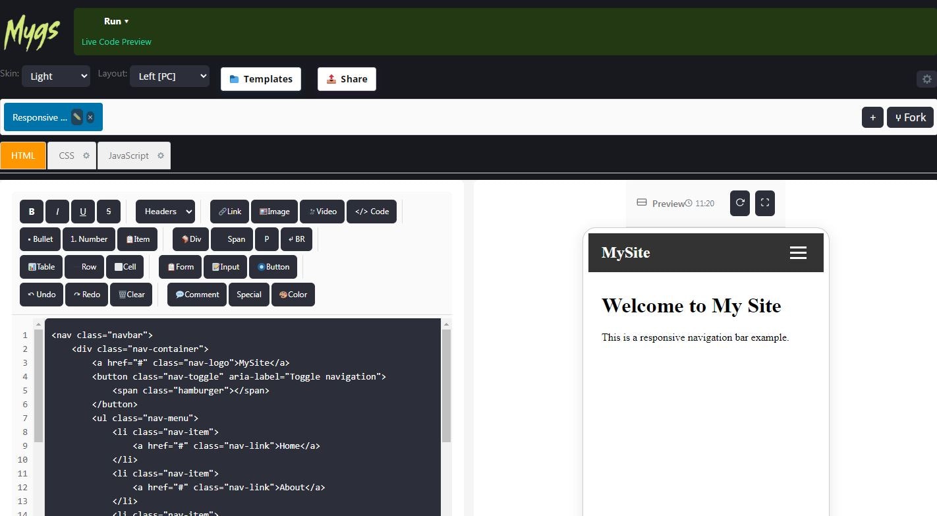Open JavaScript tab settings gear
The image size is (937, 516).
coord(161,156)
